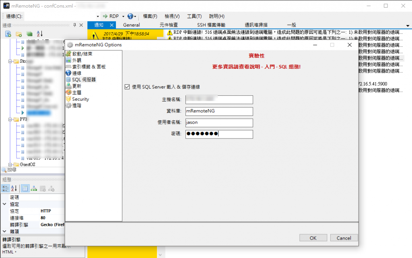Click the properties icon in 組態 toolbar

[25, 188]
